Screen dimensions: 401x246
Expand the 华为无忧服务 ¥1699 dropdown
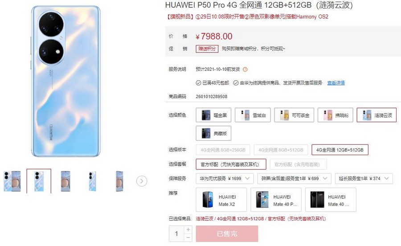pyautogui.click(x=225, y=179)
